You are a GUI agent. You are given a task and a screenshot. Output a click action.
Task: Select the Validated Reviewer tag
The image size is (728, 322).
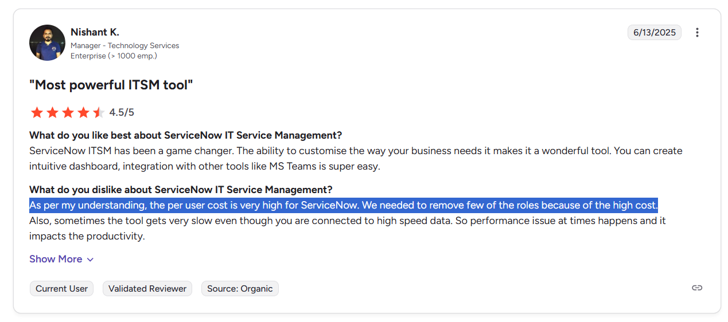[x=147, y=289]
